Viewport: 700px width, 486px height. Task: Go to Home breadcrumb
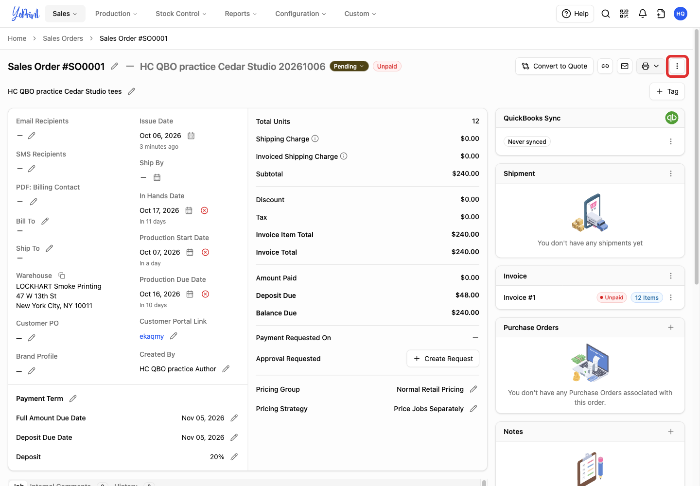[17, 38]
